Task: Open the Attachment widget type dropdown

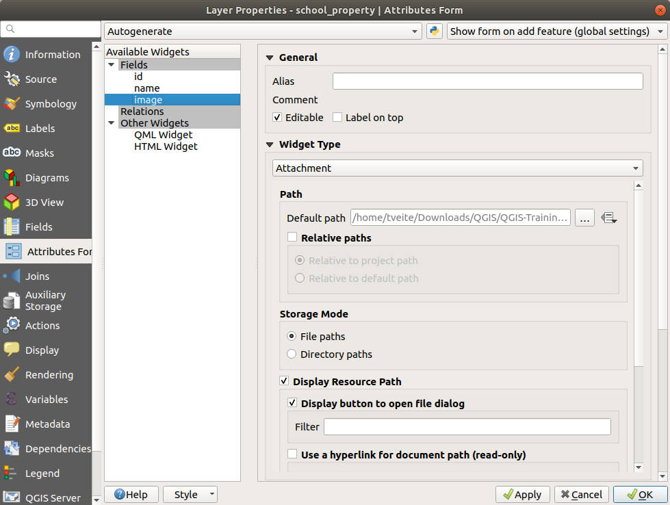Action: tap(457, 168)
